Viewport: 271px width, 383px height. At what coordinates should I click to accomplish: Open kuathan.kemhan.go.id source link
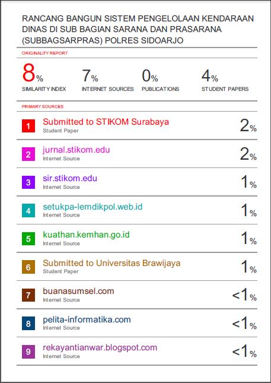86,235
